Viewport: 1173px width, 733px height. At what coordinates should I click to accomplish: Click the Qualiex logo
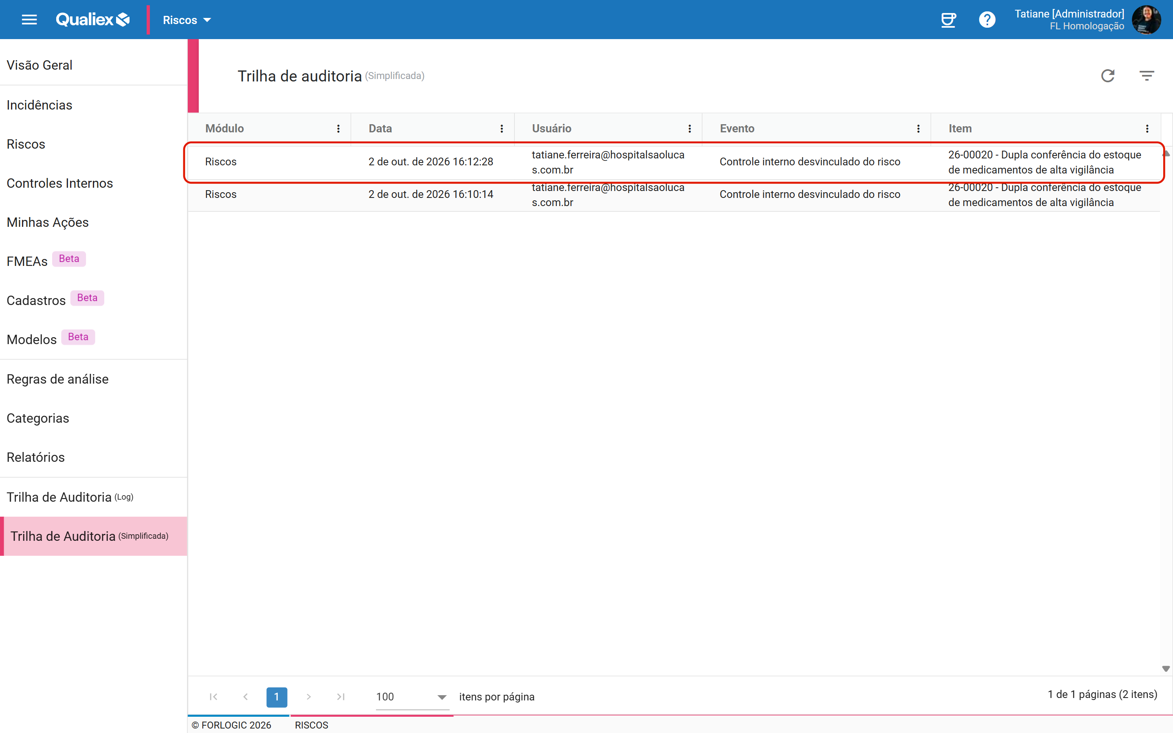coord(92,20)
